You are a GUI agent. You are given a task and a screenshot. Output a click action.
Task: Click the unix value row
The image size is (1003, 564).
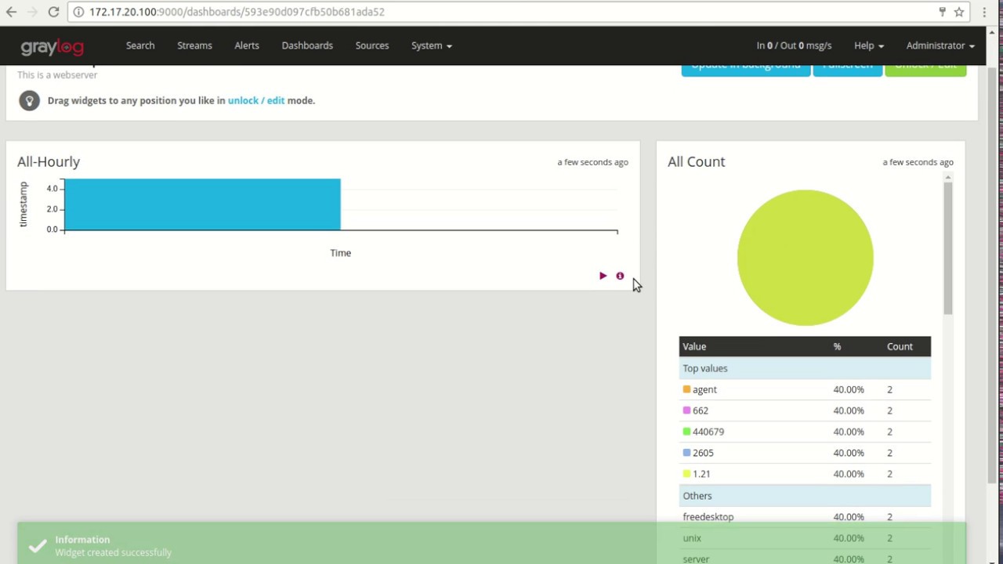(805, 538)
